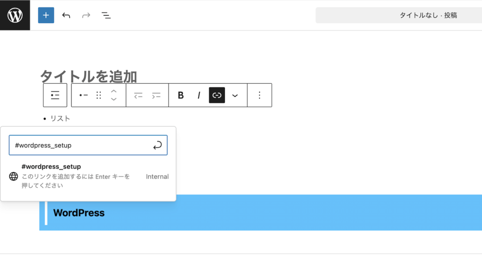Redo the last undone change
Screen dimensions: 482x257
point(86,16)
